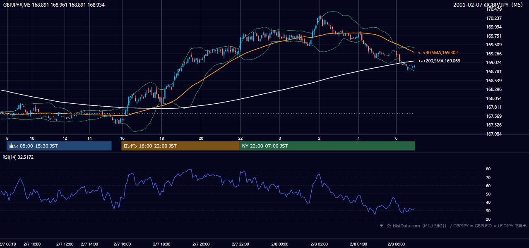Click the HistData.com data source note
Image resolution: width=529 pixels, height=248 pixels.
pyautogui.click(x=453, y=226)
